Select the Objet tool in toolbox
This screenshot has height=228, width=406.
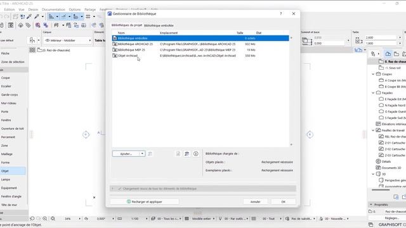coord(13,171)
